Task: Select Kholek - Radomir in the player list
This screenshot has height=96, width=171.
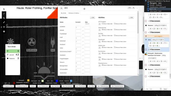Action: (156, 5)
